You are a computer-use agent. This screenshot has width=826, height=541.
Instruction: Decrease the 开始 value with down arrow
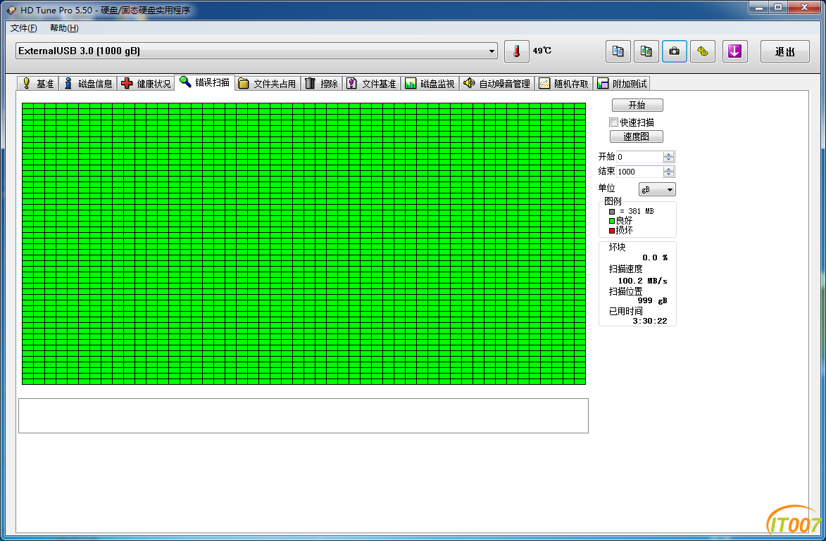tap(669, 160)
